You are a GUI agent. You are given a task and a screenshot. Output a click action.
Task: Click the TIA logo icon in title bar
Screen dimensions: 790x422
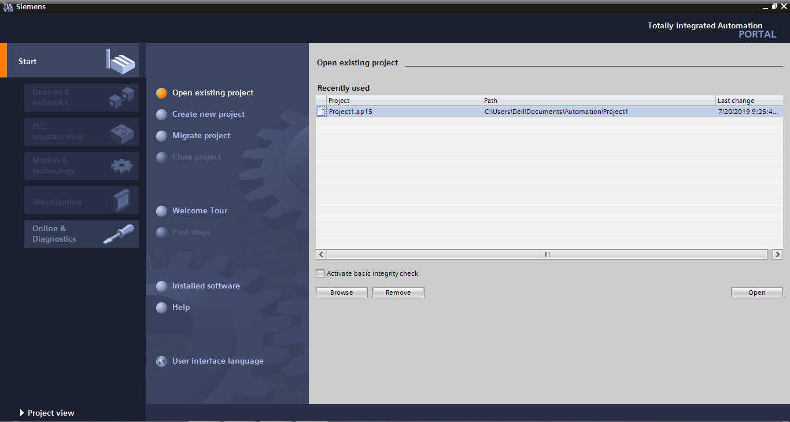(x=8, y=6)
